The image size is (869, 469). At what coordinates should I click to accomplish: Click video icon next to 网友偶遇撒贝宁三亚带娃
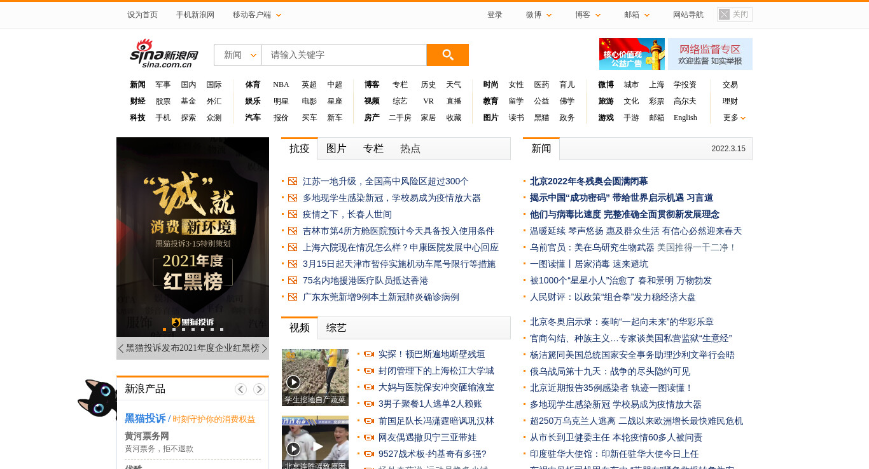368,437
